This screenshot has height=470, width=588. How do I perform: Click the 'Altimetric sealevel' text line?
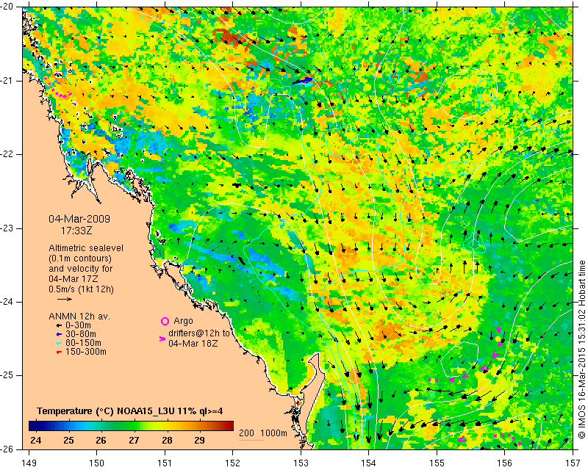coord(86,248)
